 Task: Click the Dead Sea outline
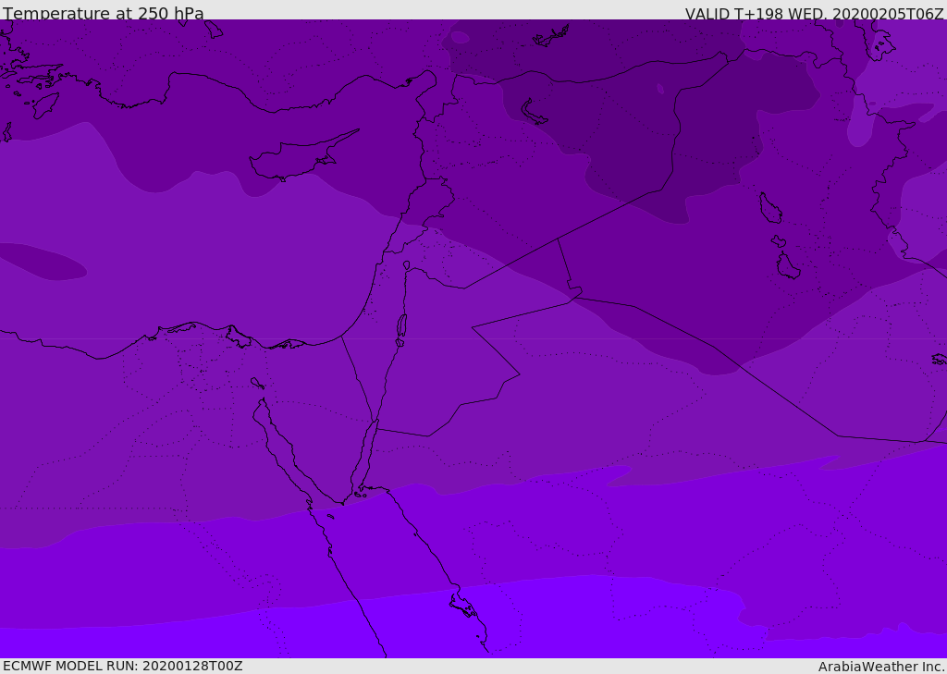click(401, 326)
